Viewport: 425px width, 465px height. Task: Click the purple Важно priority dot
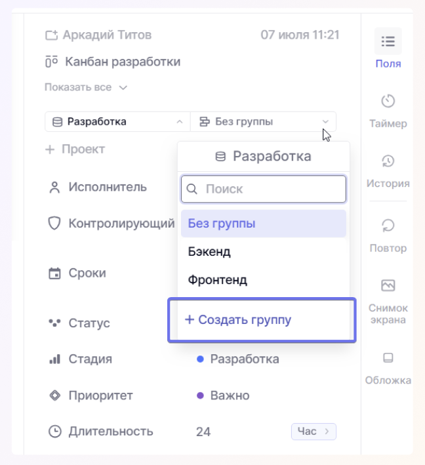tap(200, 395)
